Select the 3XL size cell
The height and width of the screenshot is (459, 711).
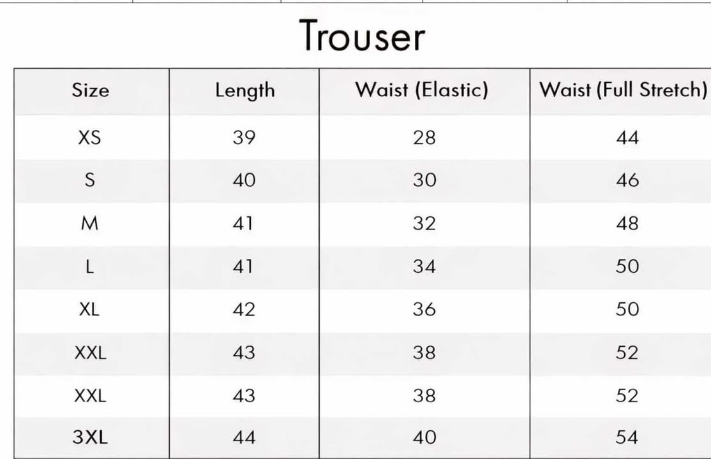(90, 437)
